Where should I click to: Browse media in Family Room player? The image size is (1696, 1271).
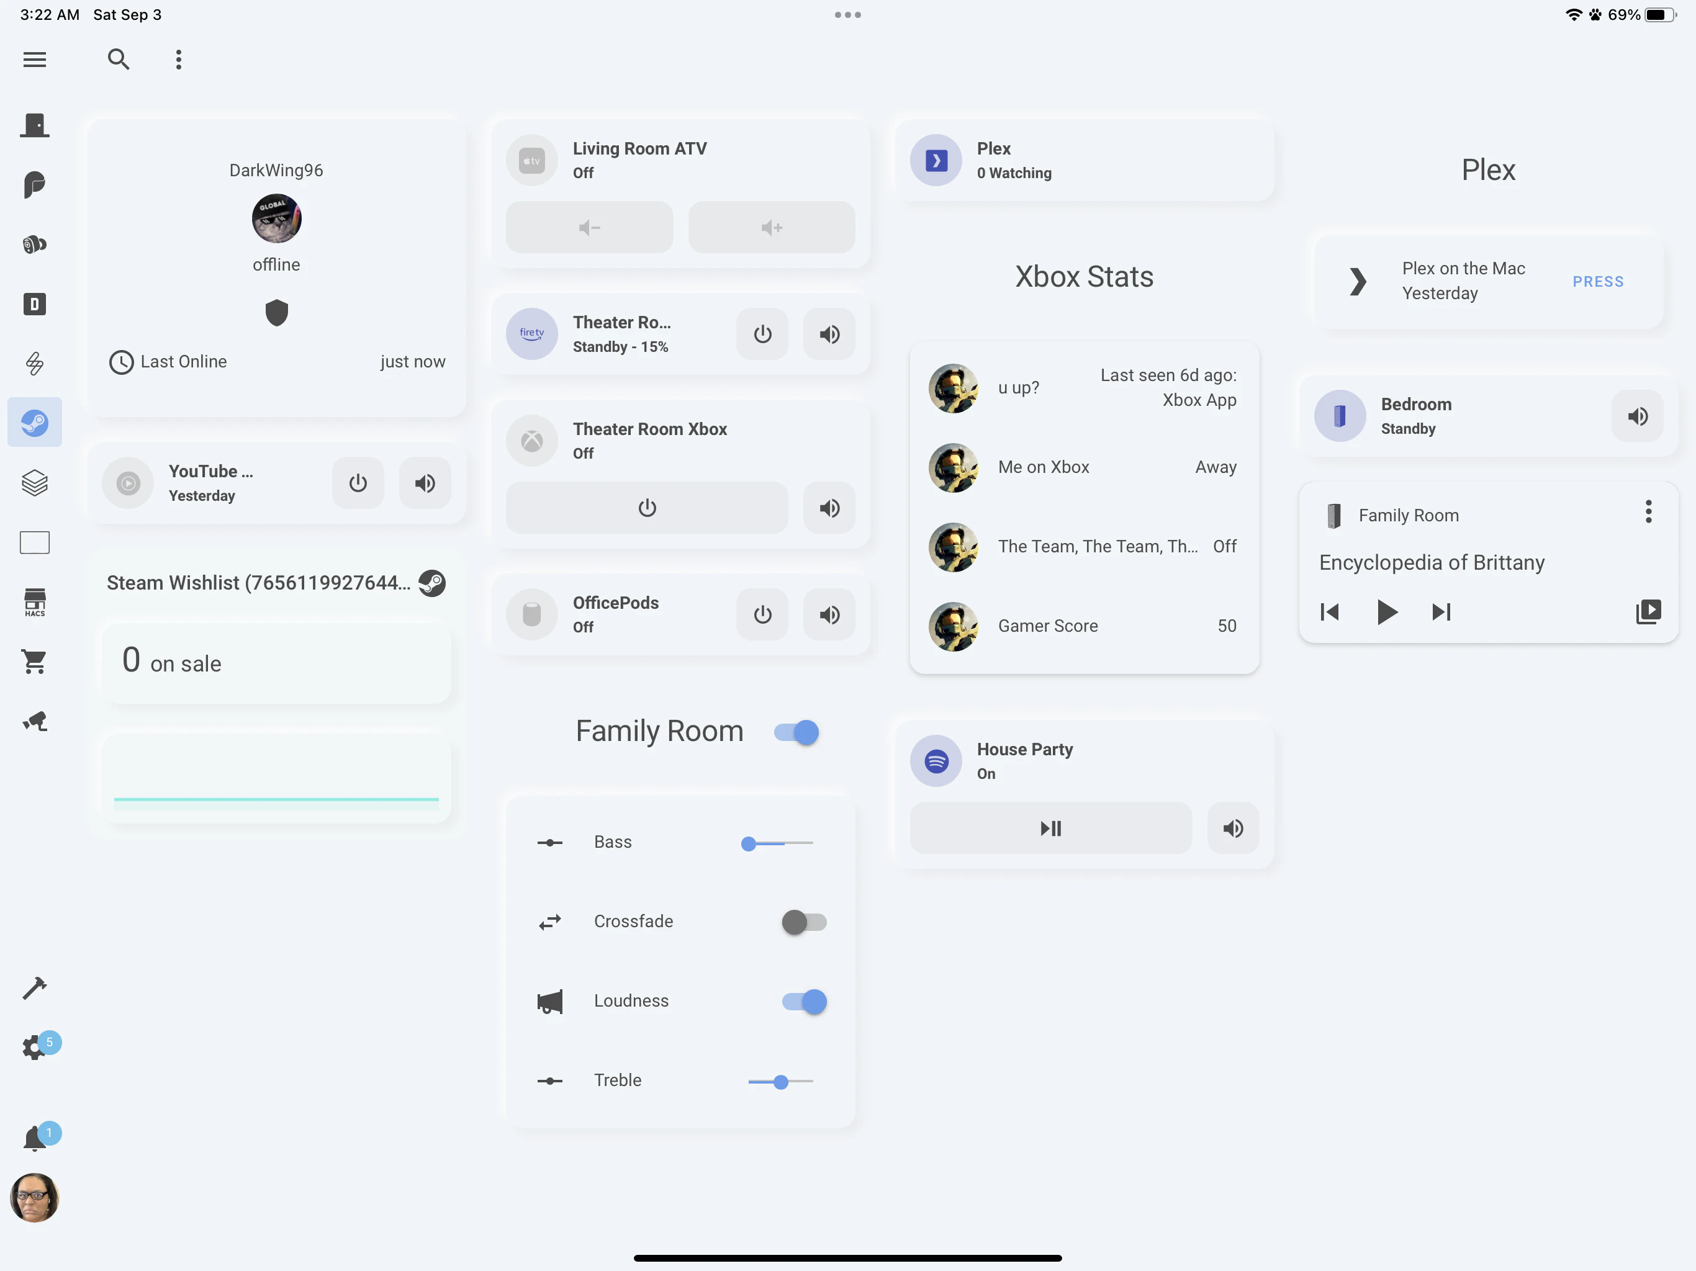click(x=1648, y=612)
